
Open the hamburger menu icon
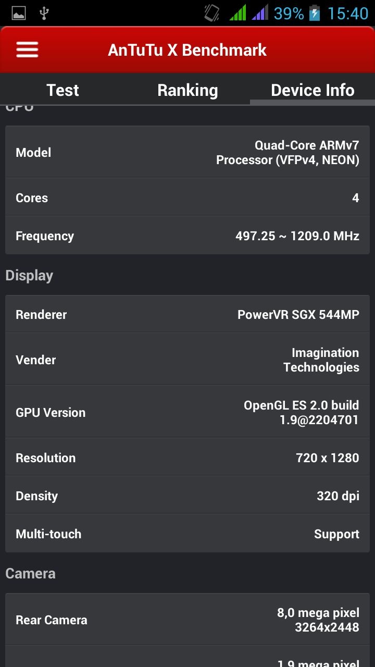(27, 50)
